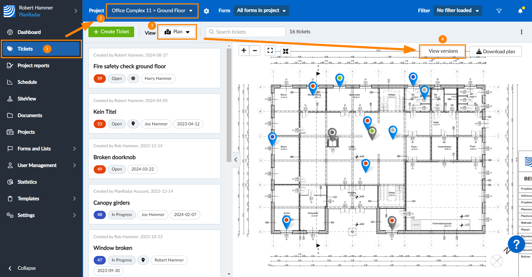The height and width of the screenshot is (277, 532).
Task: Click the ticket list scrollbar
Action: 229,105
